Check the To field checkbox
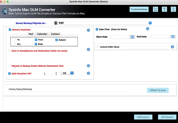 point(15,40)
